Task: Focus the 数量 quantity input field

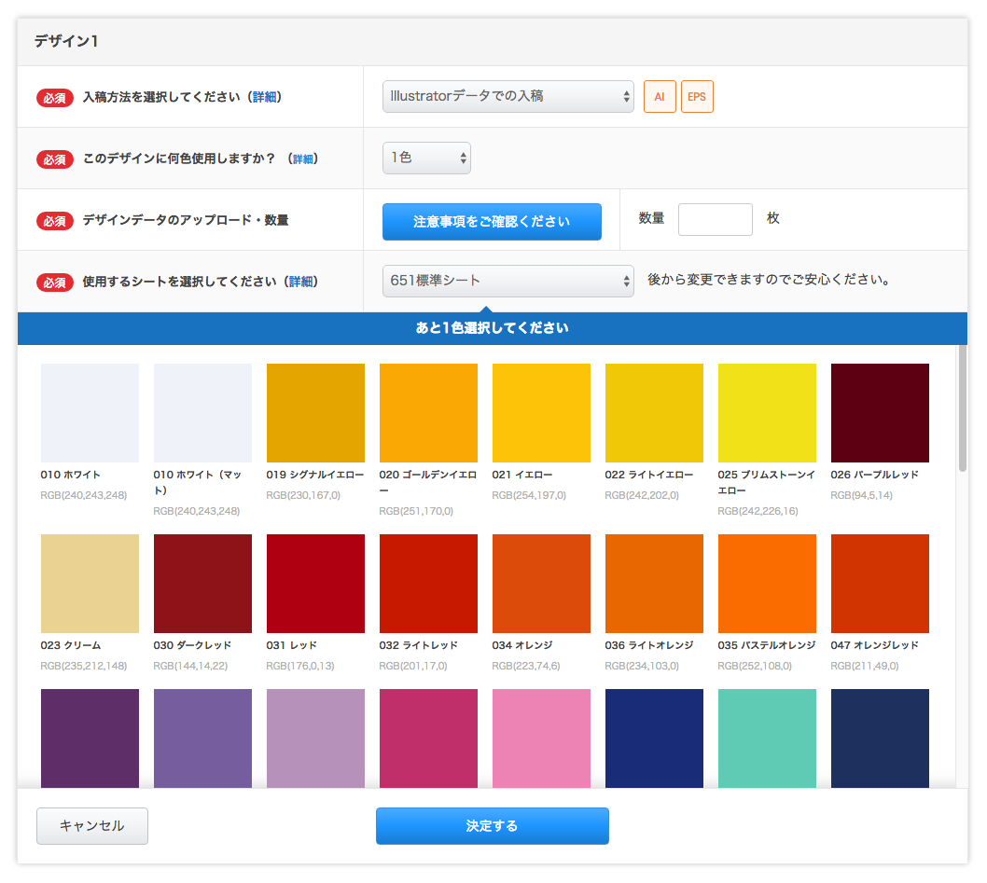Action: pyautogui.click(x=716, y=219)
